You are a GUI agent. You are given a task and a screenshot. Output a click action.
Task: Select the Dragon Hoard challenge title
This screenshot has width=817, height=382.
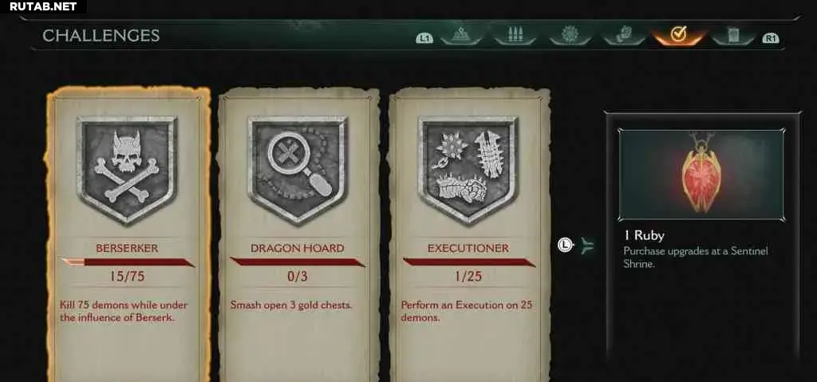pos(298,248)
